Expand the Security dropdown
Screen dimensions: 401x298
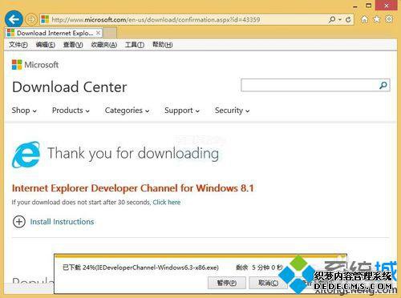click(233, 111)
